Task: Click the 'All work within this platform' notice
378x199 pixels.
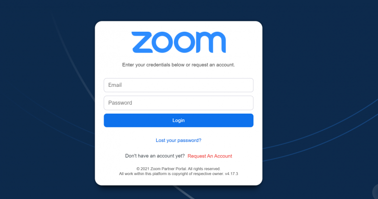Action: pyautogui.click(x=171, y=174)
